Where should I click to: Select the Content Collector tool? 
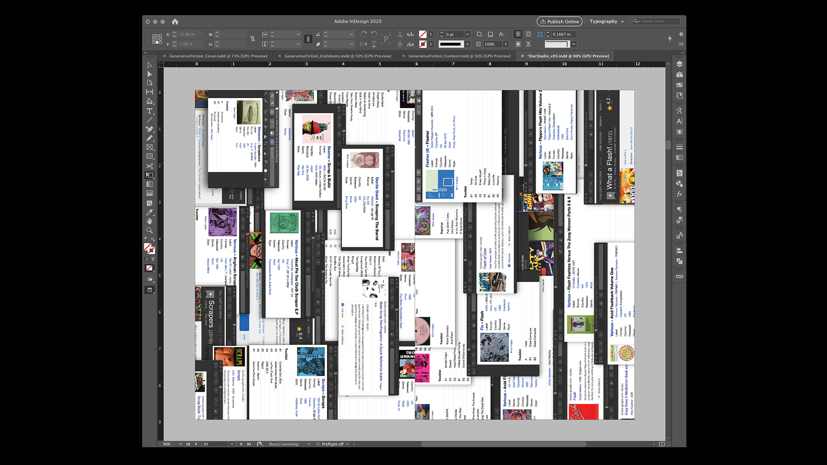pos(149,101)
